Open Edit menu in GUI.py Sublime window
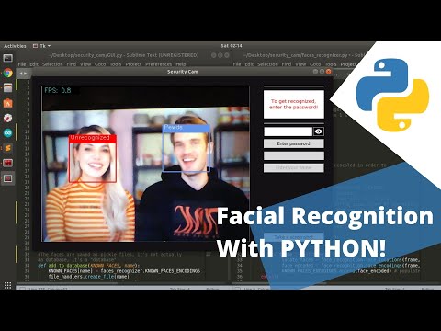 (x=34, y=64)
